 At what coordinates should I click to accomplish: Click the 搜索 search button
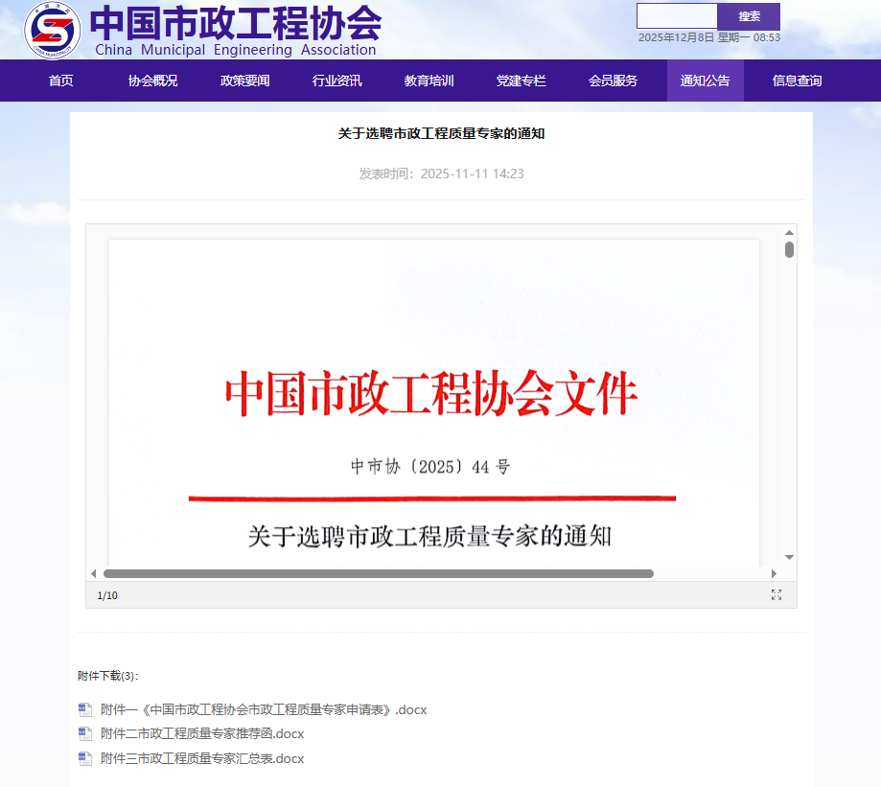point(749,16)
